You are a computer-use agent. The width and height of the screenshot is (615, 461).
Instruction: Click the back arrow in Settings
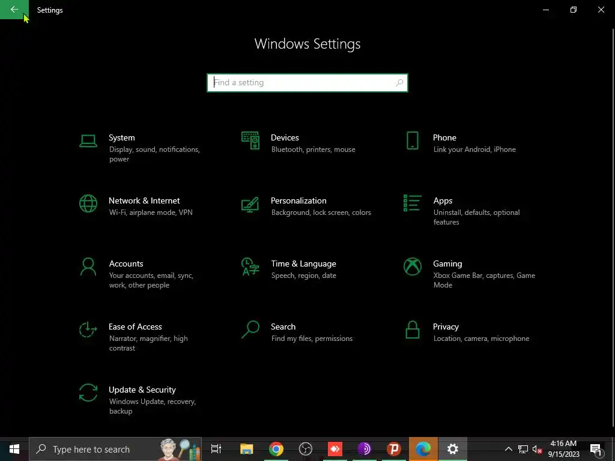click(x=14, y=10)
